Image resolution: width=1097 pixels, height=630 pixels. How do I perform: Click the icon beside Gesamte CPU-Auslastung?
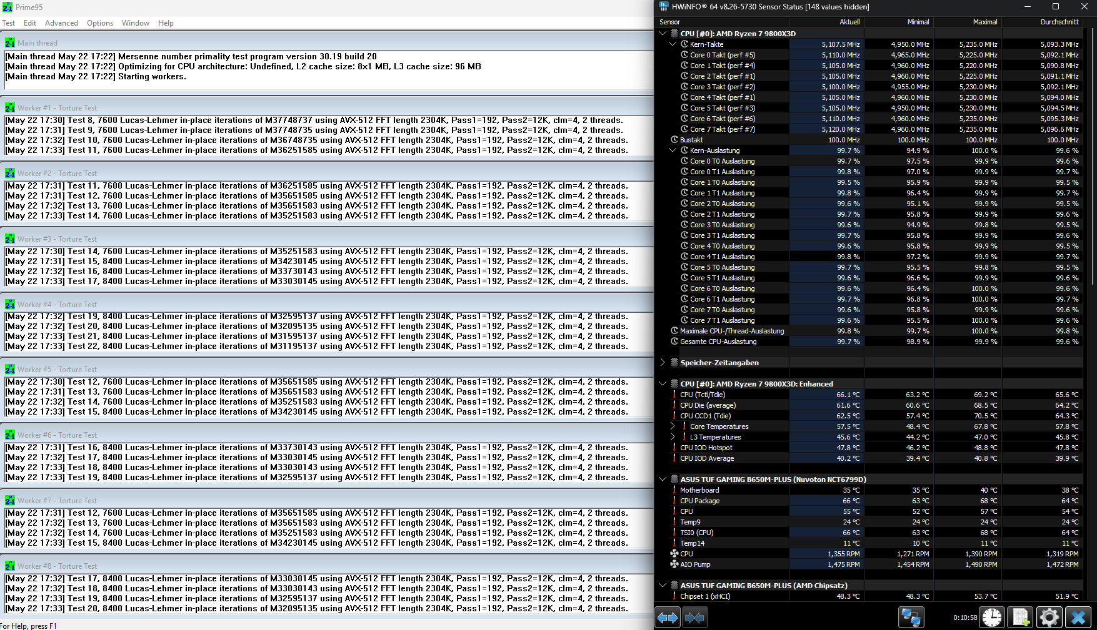(674, 342)
